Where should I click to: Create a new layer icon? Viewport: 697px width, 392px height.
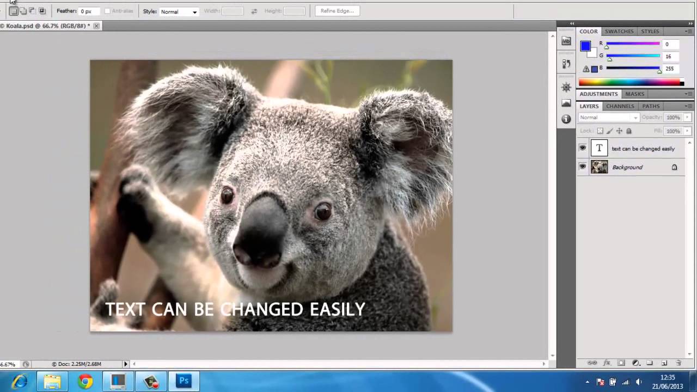pos(664,363)
